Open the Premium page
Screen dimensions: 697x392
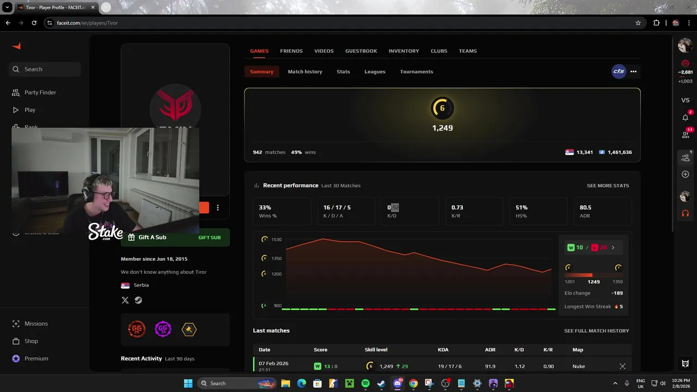coord(30,358)
